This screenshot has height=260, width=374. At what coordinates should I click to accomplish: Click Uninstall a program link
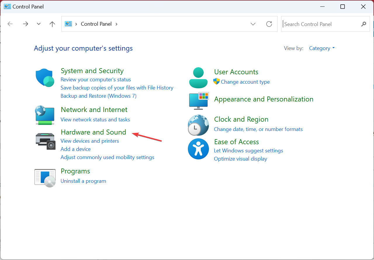(83, 181)
